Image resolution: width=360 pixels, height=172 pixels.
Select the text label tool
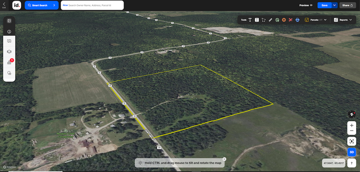point(250,20)
